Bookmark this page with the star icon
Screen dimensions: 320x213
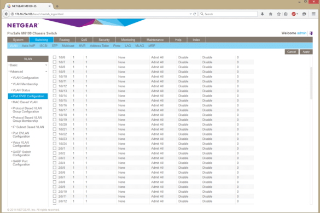coord(278,14)
